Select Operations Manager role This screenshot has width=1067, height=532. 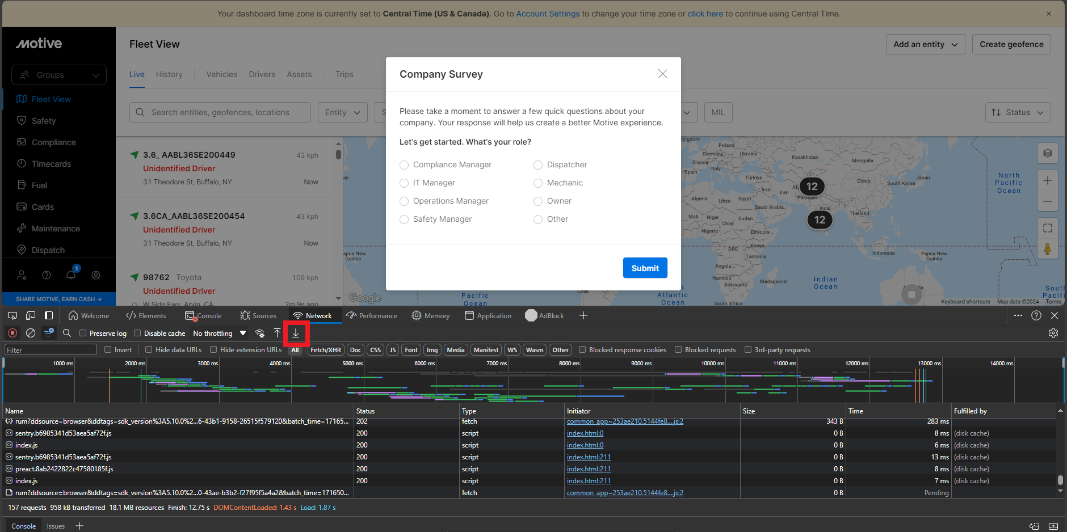coord(404,201)
